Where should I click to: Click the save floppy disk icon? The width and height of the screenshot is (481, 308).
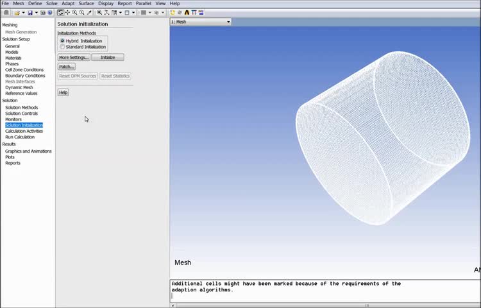30,13
